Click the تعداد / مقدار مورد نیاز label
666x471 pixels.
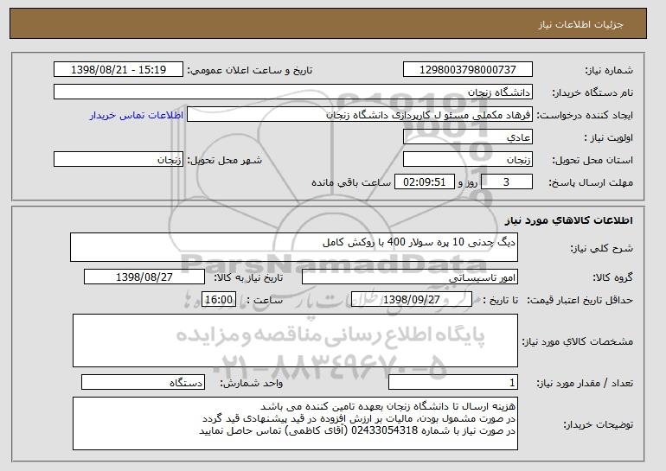pos(585,383)
